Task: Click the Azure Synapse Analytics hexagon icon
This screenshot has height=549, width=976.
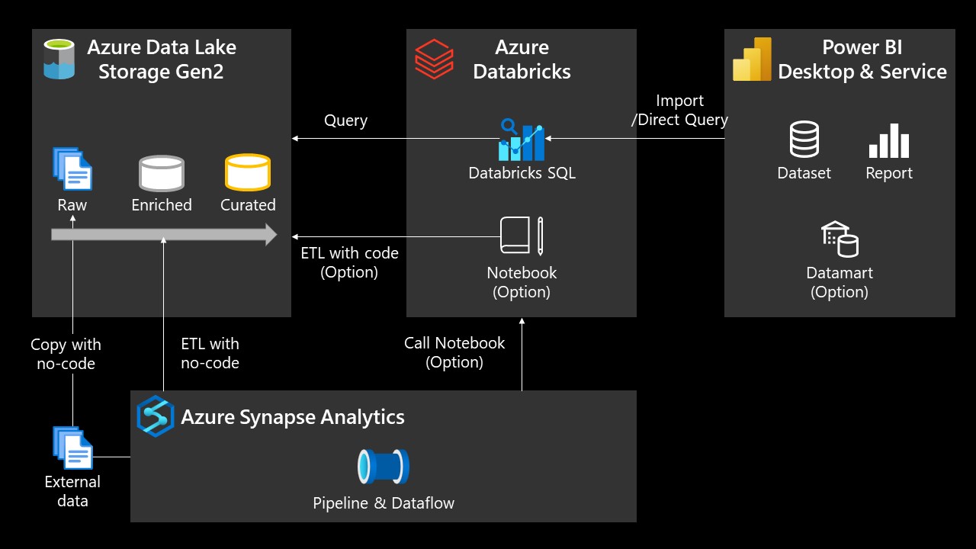Action: click(156, 416)
